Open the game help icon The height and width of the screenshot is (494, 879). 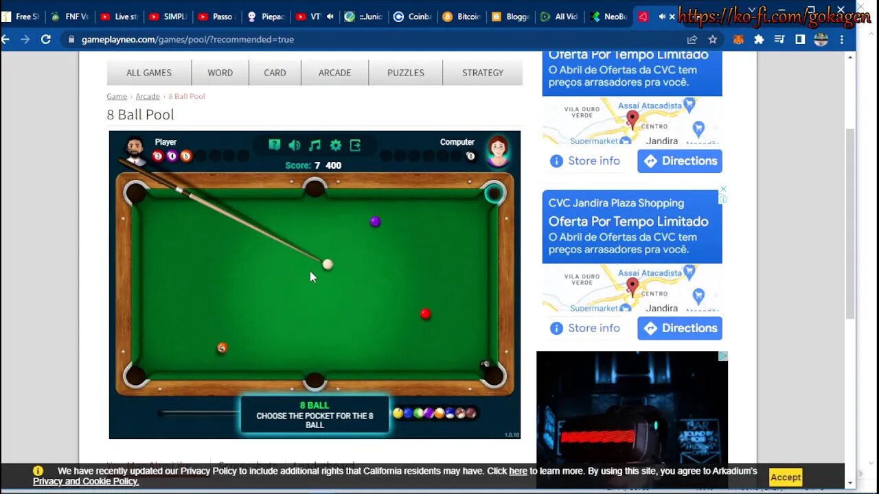point(274,145)
